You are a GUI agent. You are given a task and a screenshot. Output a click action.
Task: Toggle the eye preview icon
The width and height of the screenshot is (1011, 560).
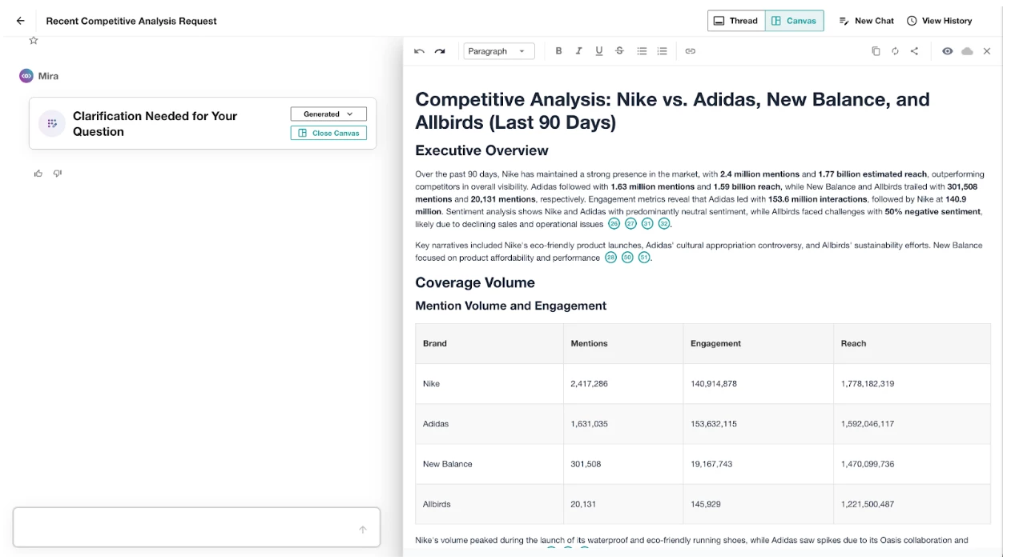(x=948, y=51)
